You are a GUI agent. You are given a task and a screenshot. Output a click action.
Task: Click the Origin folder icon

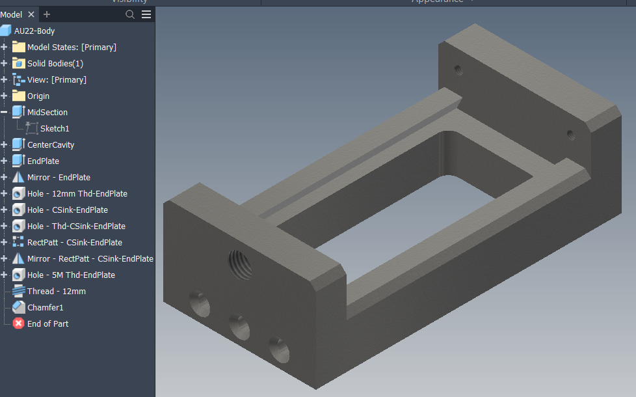[x=18, y=95]
